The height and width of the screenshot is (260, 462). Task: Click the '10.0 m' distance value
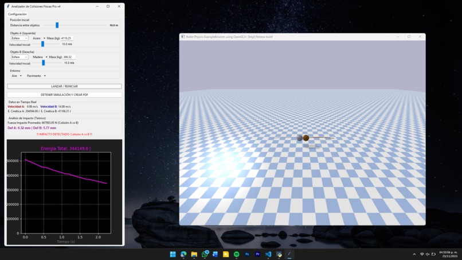pos(113,25)
